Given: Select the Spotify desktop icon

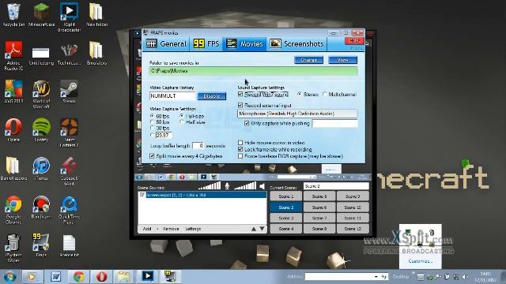Looking at the screenshot, I should point(41,130).
